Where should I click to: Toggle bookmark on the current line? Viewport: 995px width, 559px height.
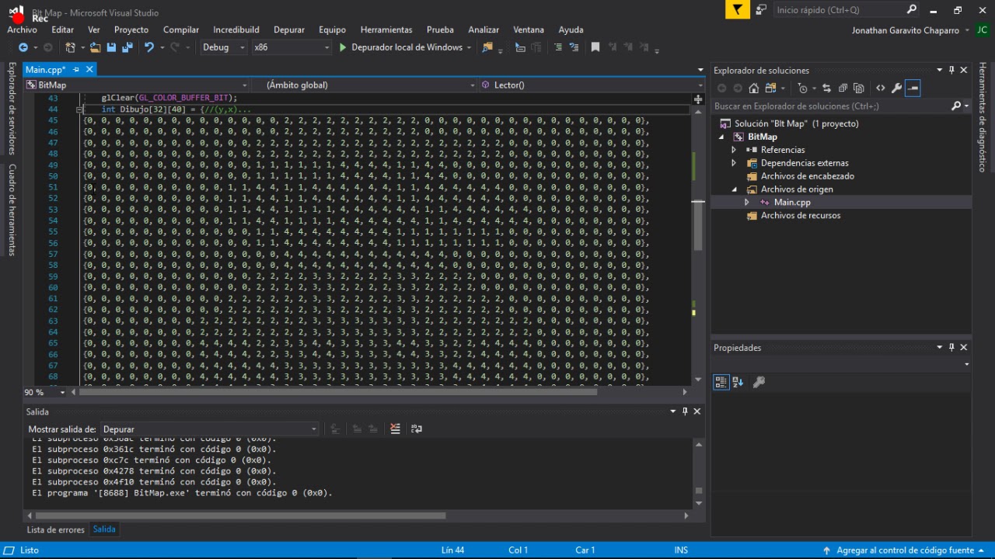point(595,47)
